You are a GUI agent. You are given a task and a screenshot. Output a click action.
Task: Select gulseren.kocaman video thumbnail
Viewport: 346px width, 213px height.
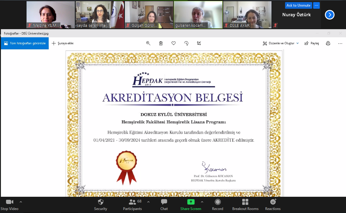(198, 15)
